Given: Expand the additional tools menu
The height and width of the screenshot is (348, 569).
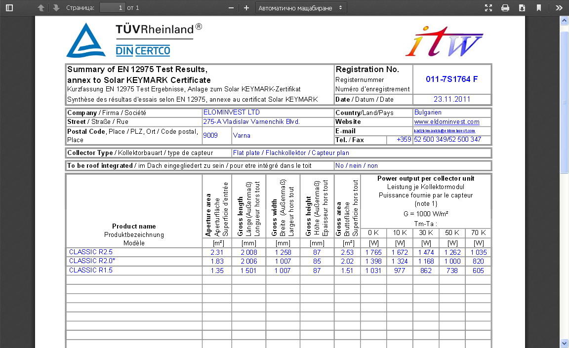Looking at the screenshot, I should [559, 8].
